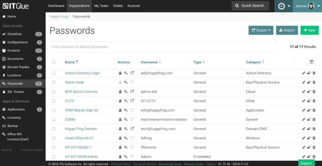
Task: Click the lock icon for DSRM row
Action: [309, 120]
